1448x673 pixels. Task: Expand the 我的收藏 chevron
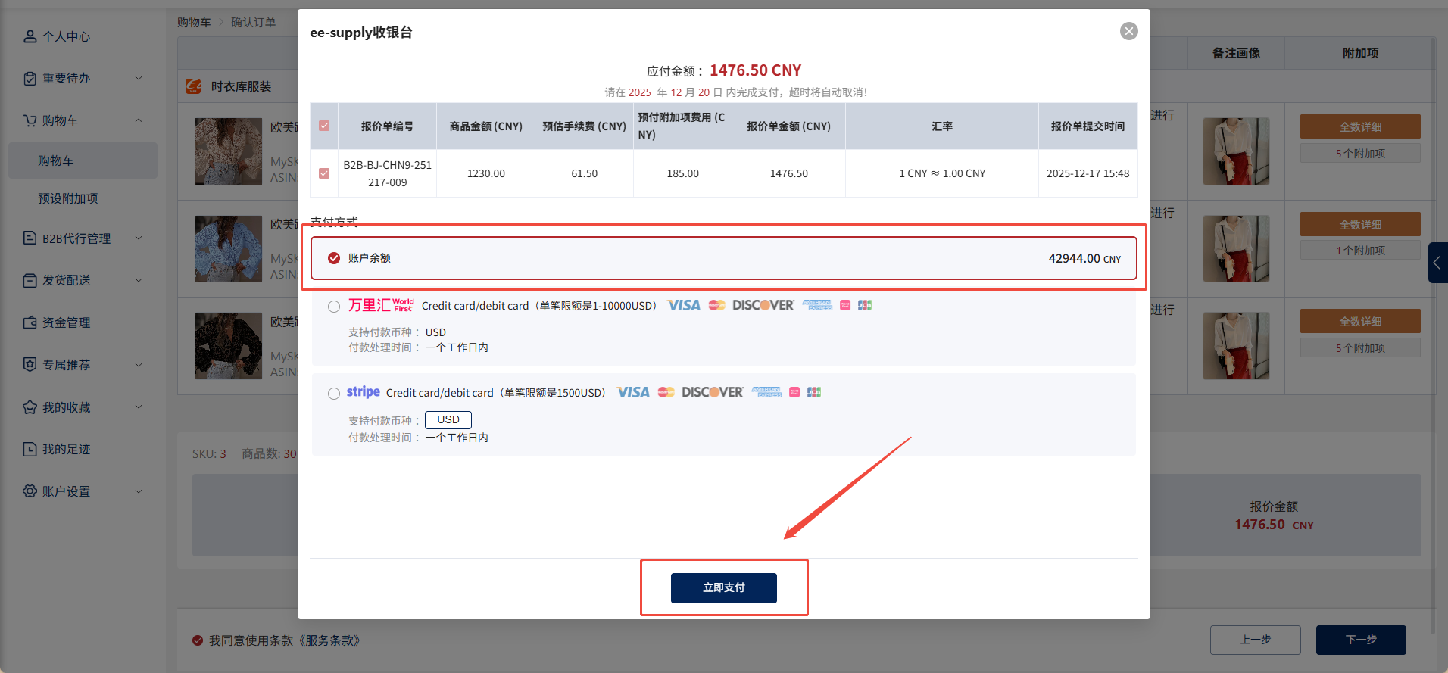coord(139,407)
